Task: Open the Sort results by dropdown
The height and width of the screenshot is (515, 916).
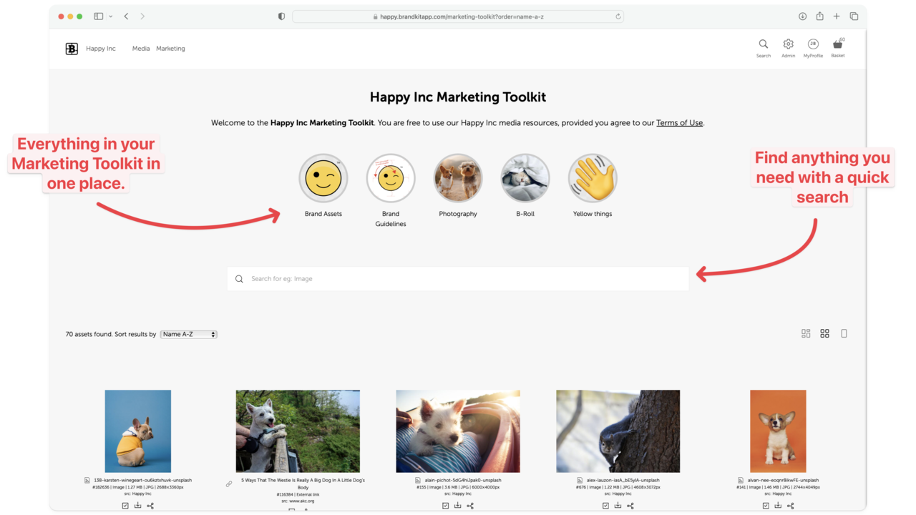Action: [188, 334]
